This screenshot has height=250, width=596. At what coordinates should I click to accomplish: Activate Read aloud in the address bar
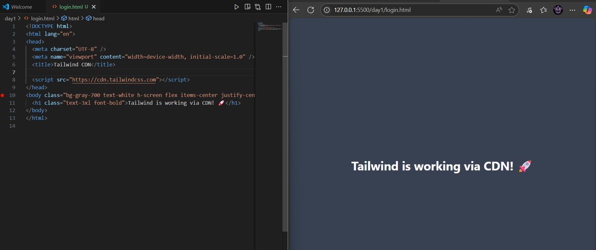pos(499,9)
